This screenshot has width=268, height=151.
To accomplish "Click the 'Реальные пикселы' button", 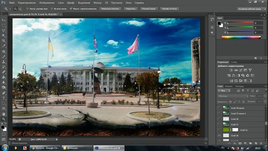I will [110, 9].
